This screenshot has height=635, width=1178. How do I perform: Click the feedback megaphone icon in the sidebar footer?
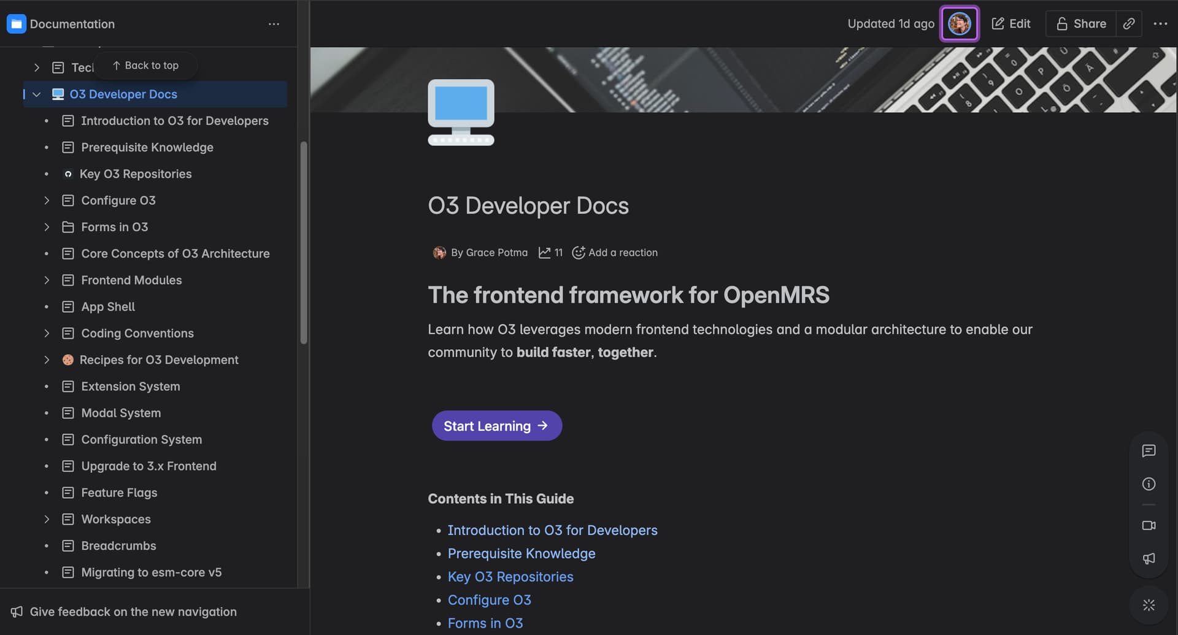17,612
